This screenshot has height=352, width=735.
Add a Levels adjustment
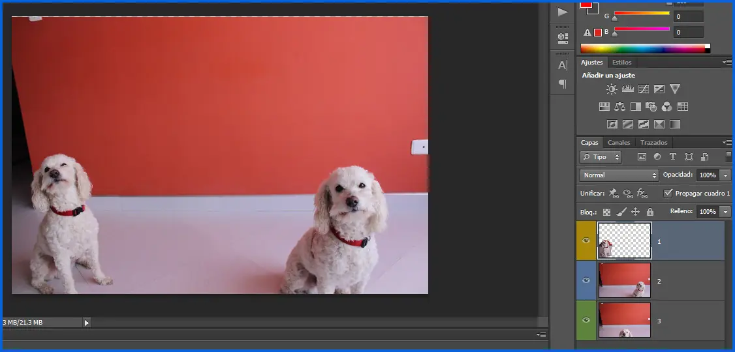click(628, 89)
